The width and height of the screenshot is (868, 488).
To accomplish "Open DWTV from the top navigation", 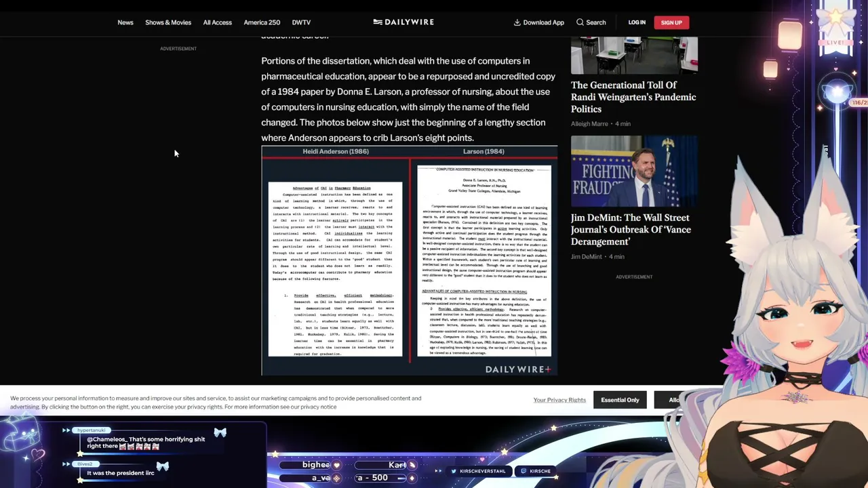I will [301, 22].
